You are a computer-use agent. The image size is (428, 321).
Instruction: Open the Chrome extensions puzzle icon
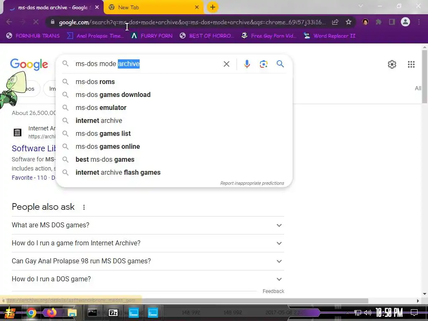point(379,22)
